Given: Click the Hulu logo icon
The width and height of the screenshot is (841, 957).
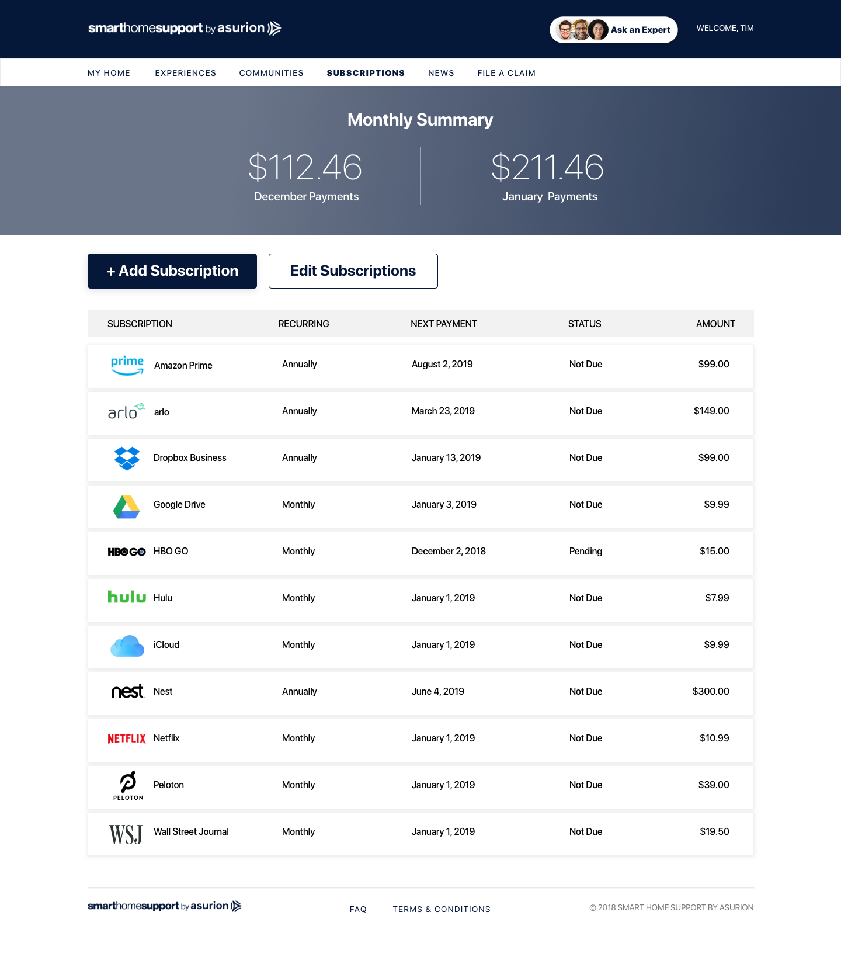Looking at the screenshot, I should pyautogui.click(x=127, y=597).
